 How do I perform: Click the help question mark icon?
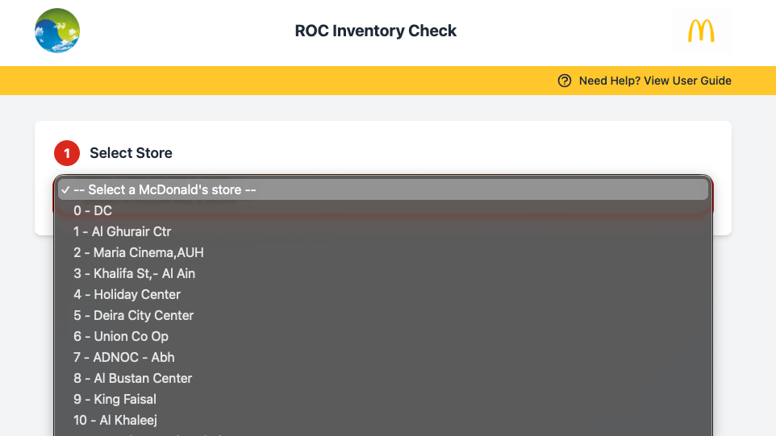tap(564, 81)
